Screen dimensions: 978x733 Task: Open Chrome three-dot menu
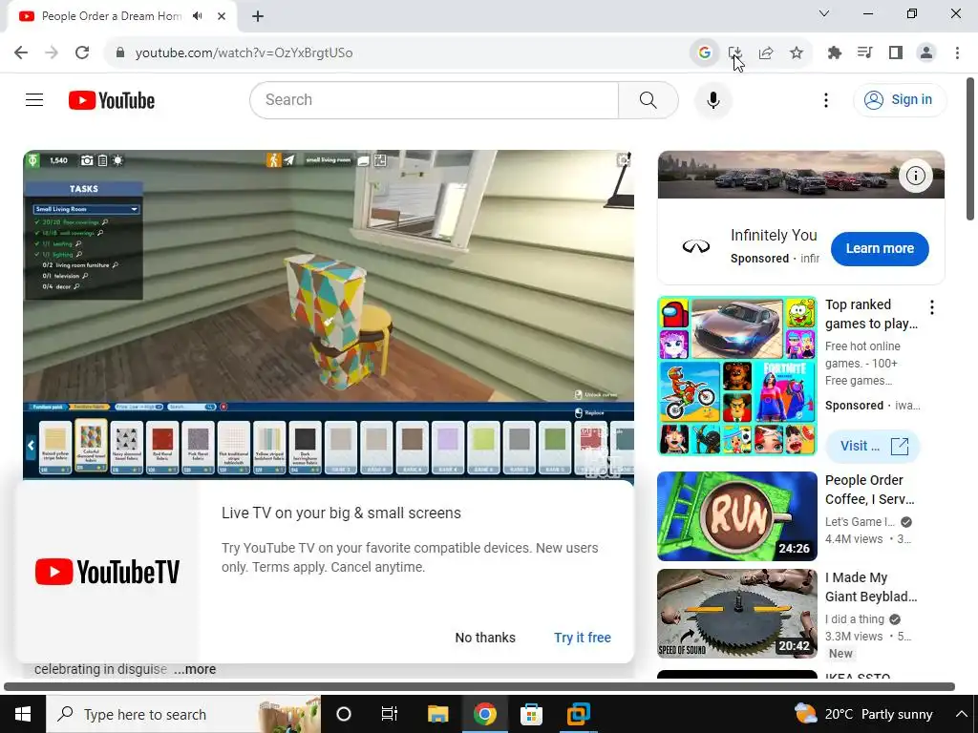(957, 53)
